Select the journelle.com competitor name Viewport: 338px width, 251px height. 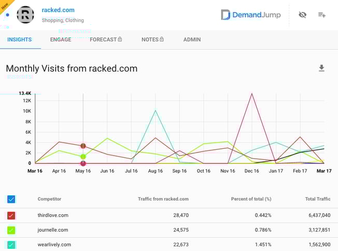(53, 230)
